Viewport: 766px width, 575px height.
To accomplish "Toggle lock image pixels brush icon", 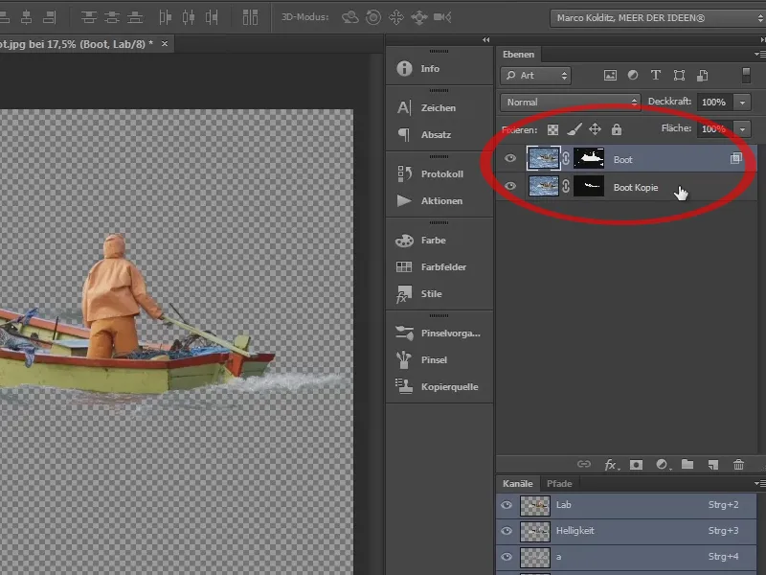I will point(574,129).
